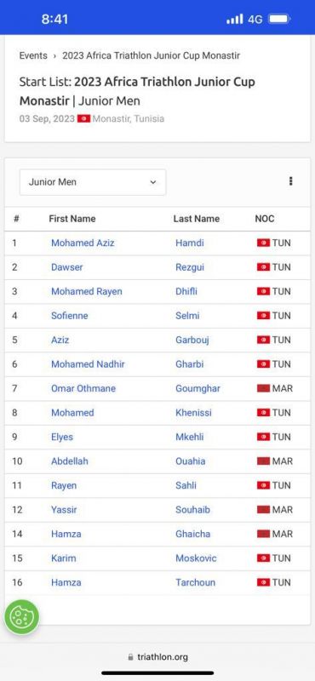Sort by the Last Name column header
Image resolution: width=315 pixels, height=681 pixels.
coord(197,219)
